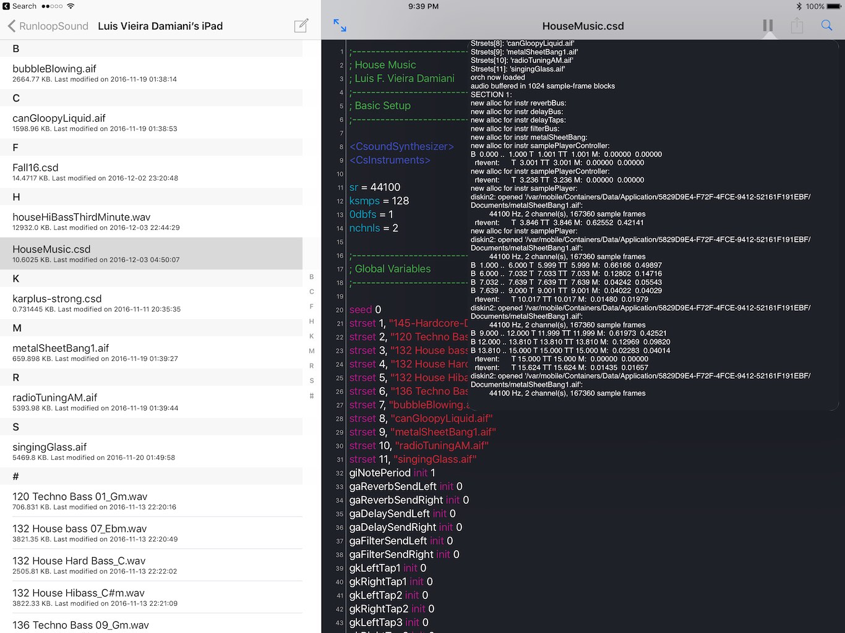Open 132 House Hard Bass_C.wav file
845x633 pixels.
click(151, 565)
